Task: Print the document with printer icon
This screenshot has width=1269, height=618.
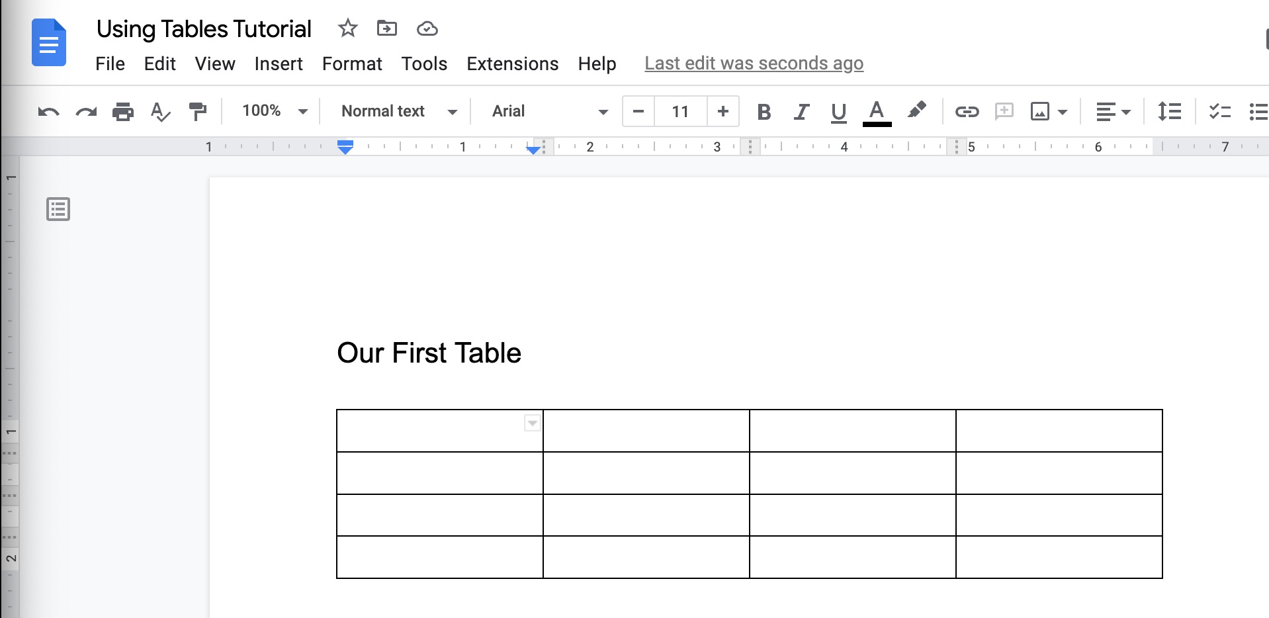Action: coord(123,111)
